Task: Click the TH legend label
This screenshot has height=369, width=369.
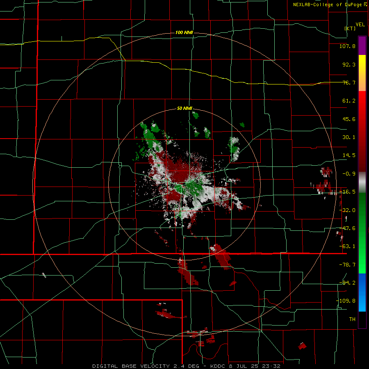Action: [352, 319]
